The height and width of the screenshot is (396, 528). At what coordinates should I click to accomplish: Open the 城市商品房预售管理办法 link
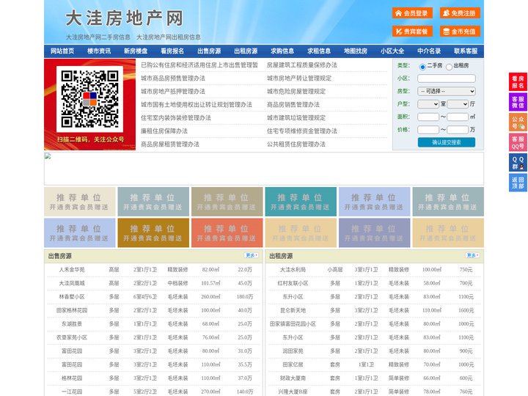[173, 78]
